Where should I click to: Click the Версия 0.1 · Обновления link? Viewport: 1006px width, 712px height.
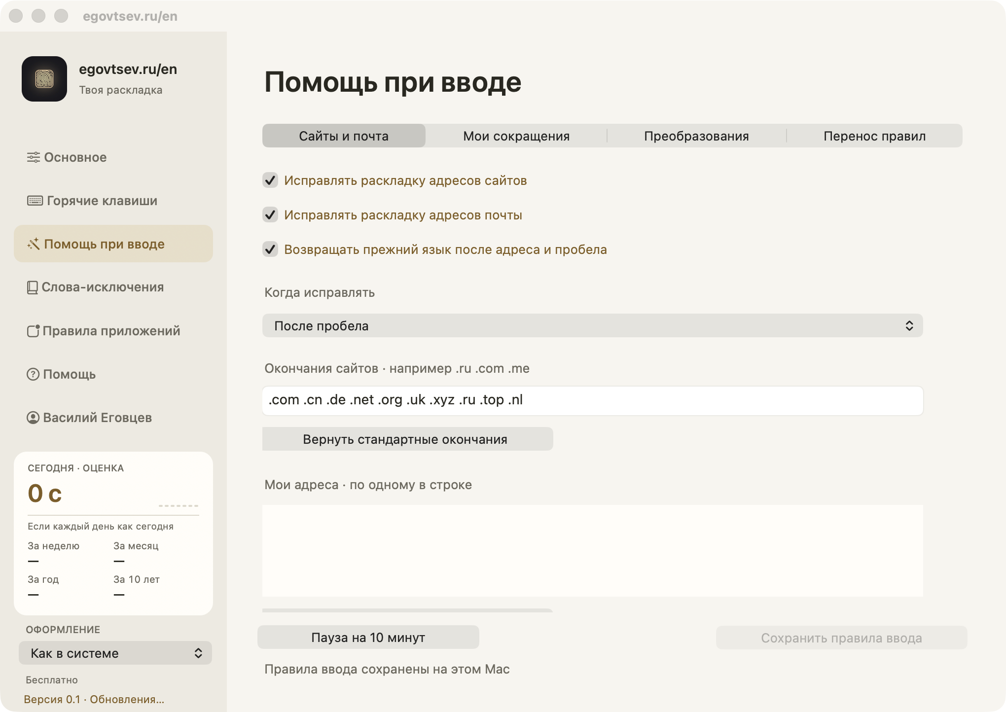pos(94,699)
